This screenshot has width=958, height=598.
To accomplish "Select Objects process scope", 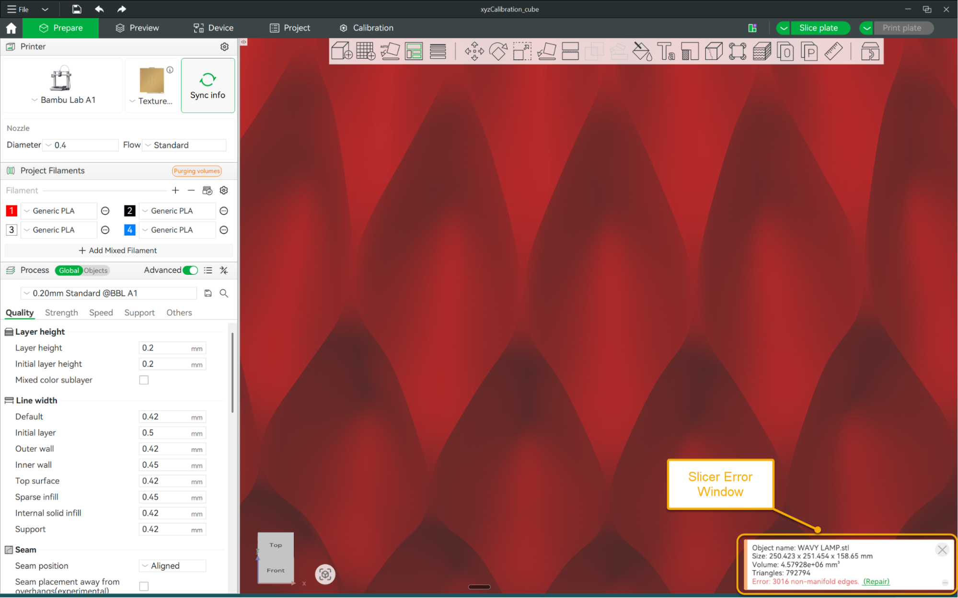I will [x=96, y=271].
